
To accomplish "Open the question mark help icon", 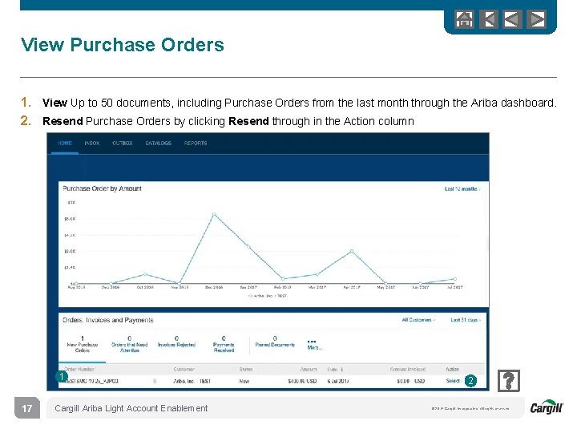I will pos(509,380).
